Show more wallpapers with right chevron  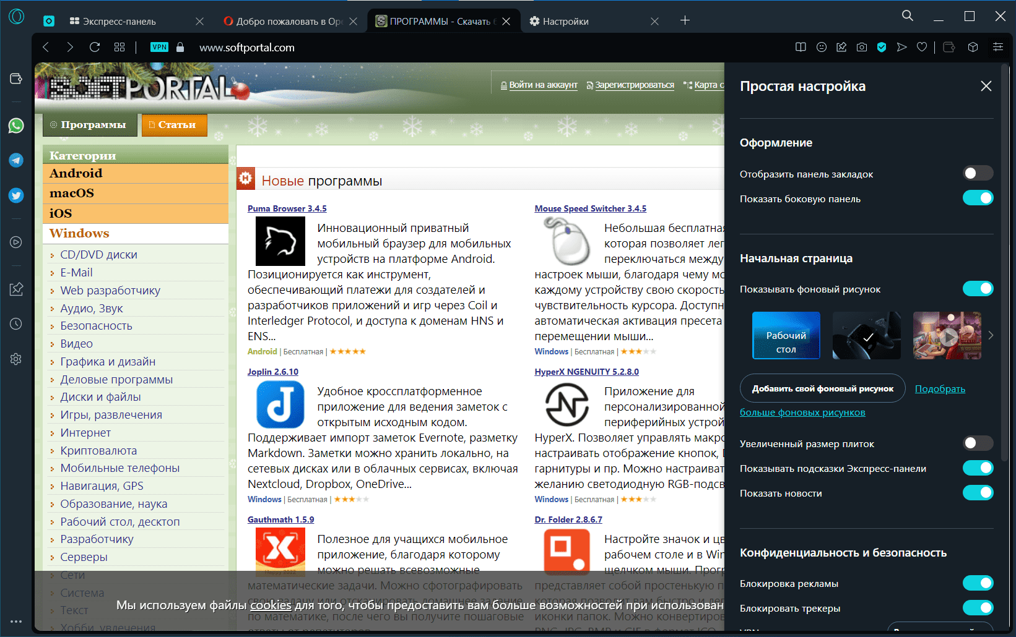[x=991, y=335]
